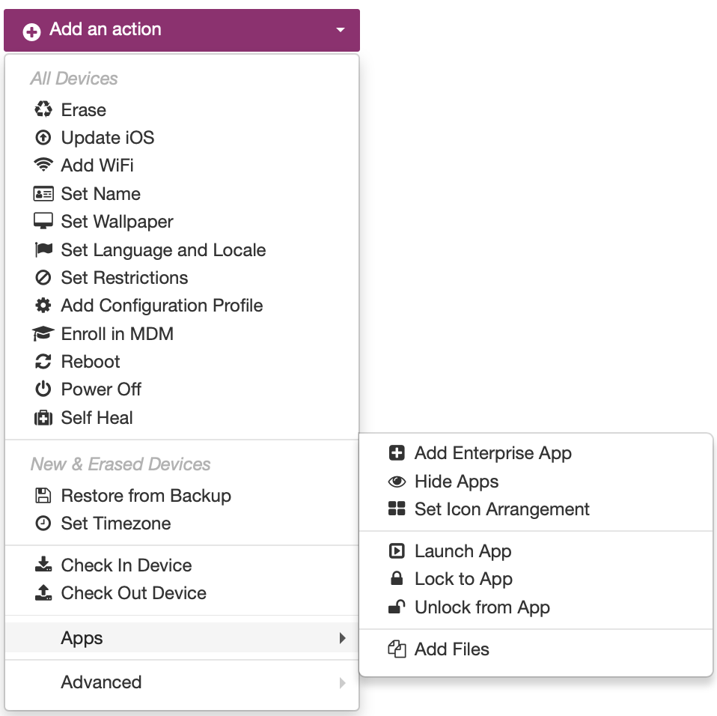The width and height of the screenshot is (717, 716).
Task: Click the Erase recycle icon
Action: 43,109
